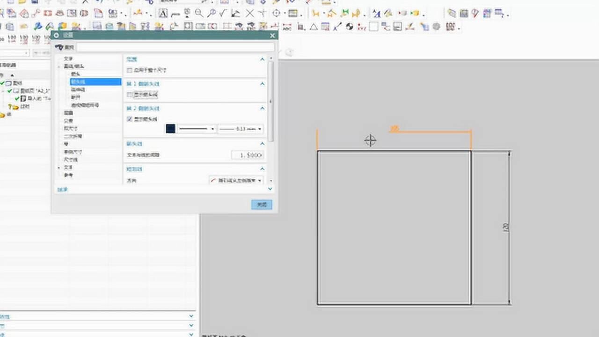Collapse the arrow line gap section
The width and height of the screenshot is (599, 337).
click(262, 144)
